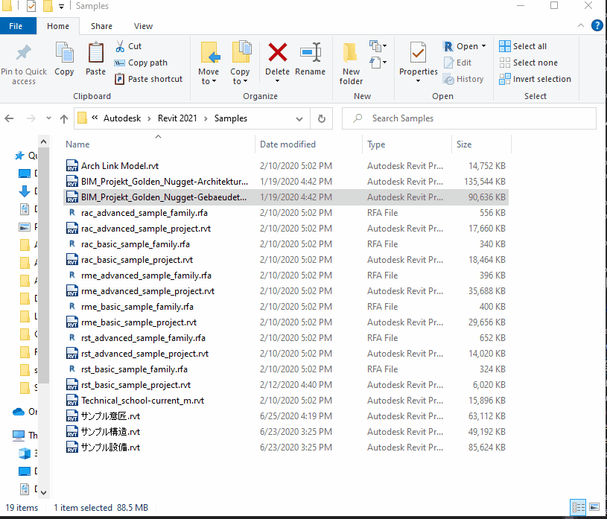Click Select all button

(523, 46)
